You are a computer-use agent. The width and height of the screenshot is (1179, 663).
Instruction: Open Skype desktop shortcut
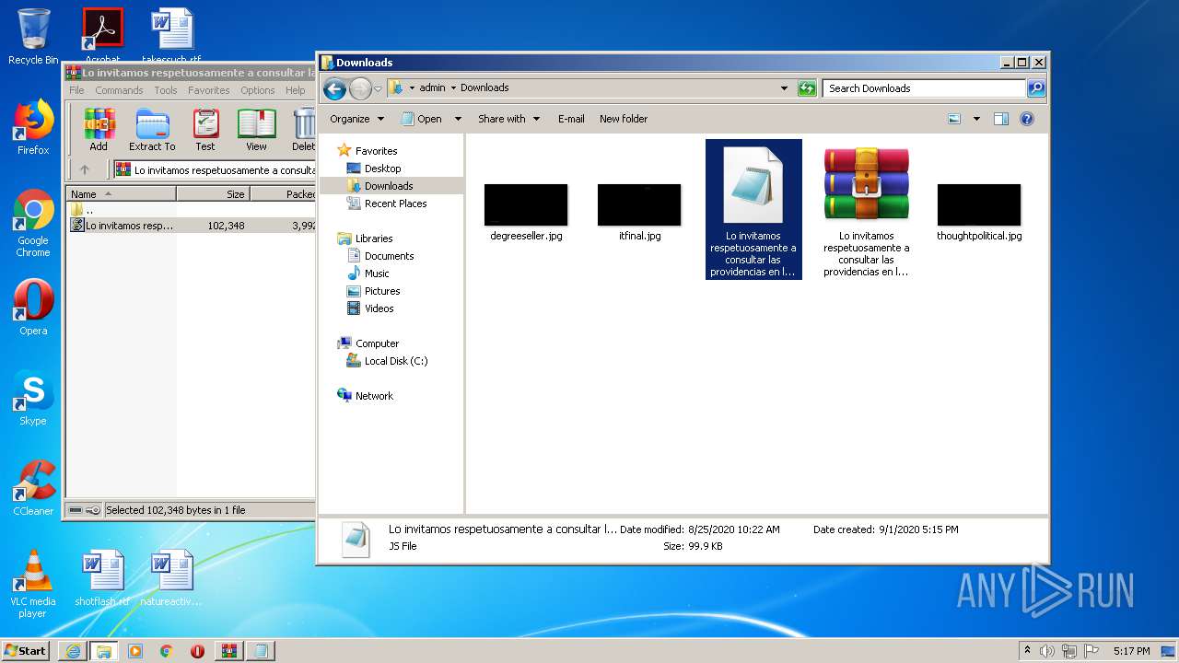click(33, 398)
